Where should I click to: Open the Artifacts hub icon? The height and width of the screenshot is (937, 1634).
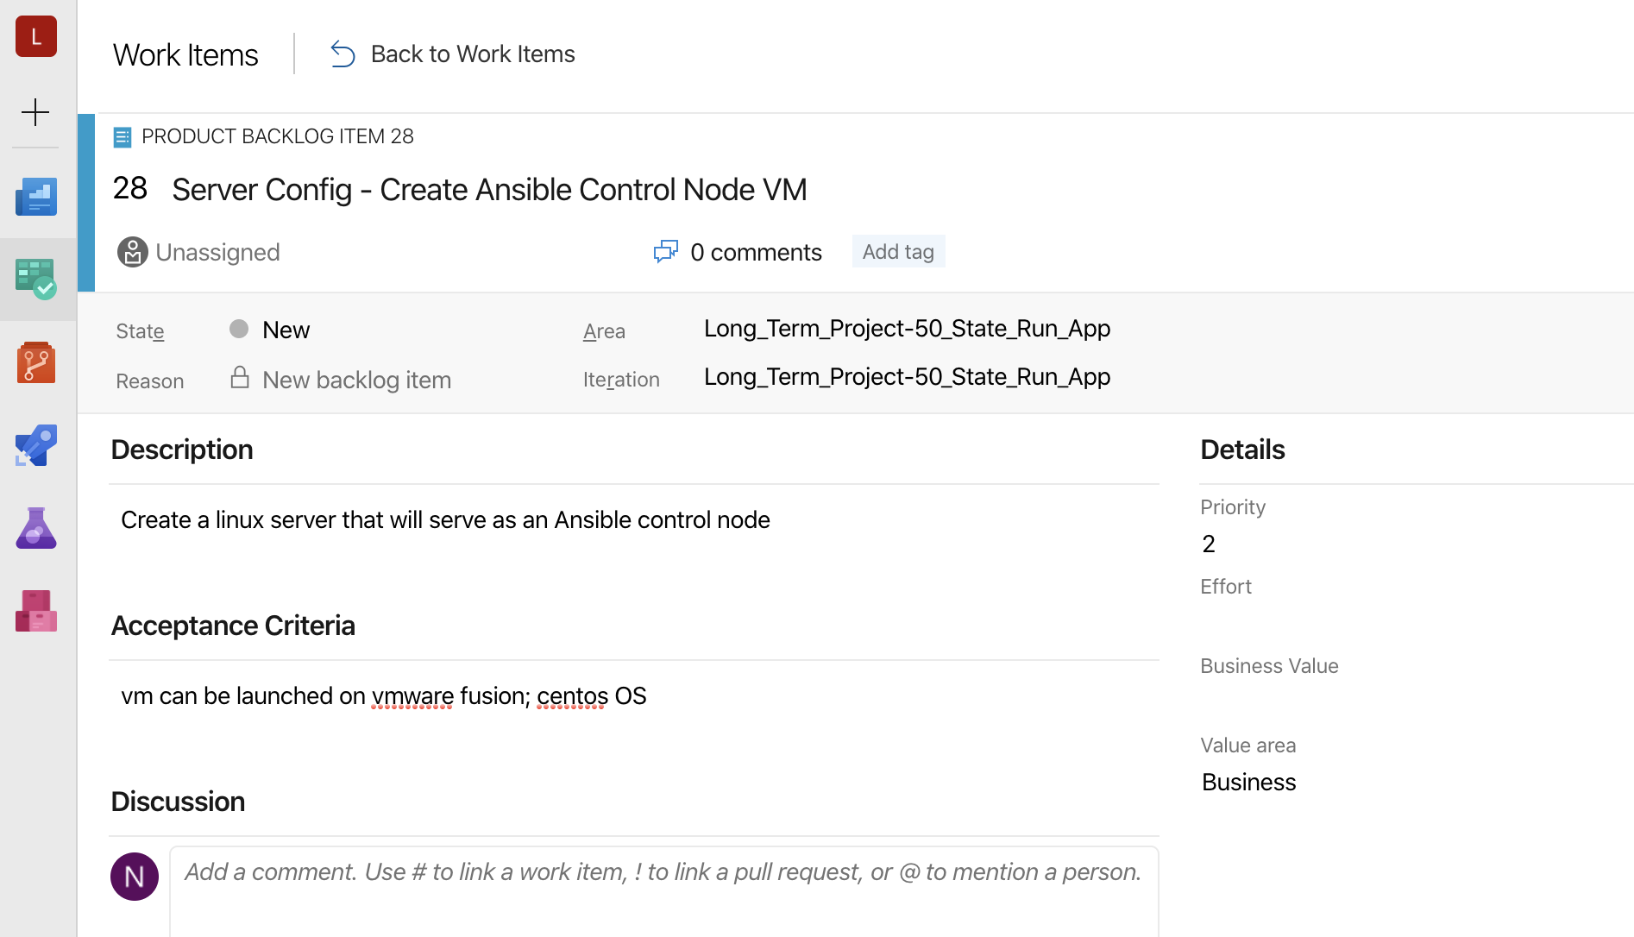36,611
